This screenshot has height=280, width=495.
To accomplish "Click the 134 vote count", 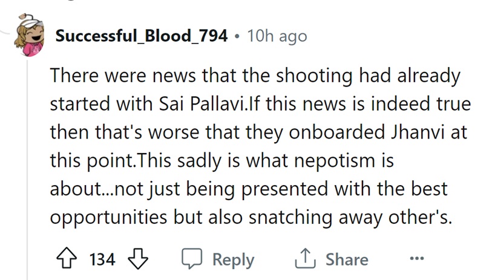I will (102, 259).
